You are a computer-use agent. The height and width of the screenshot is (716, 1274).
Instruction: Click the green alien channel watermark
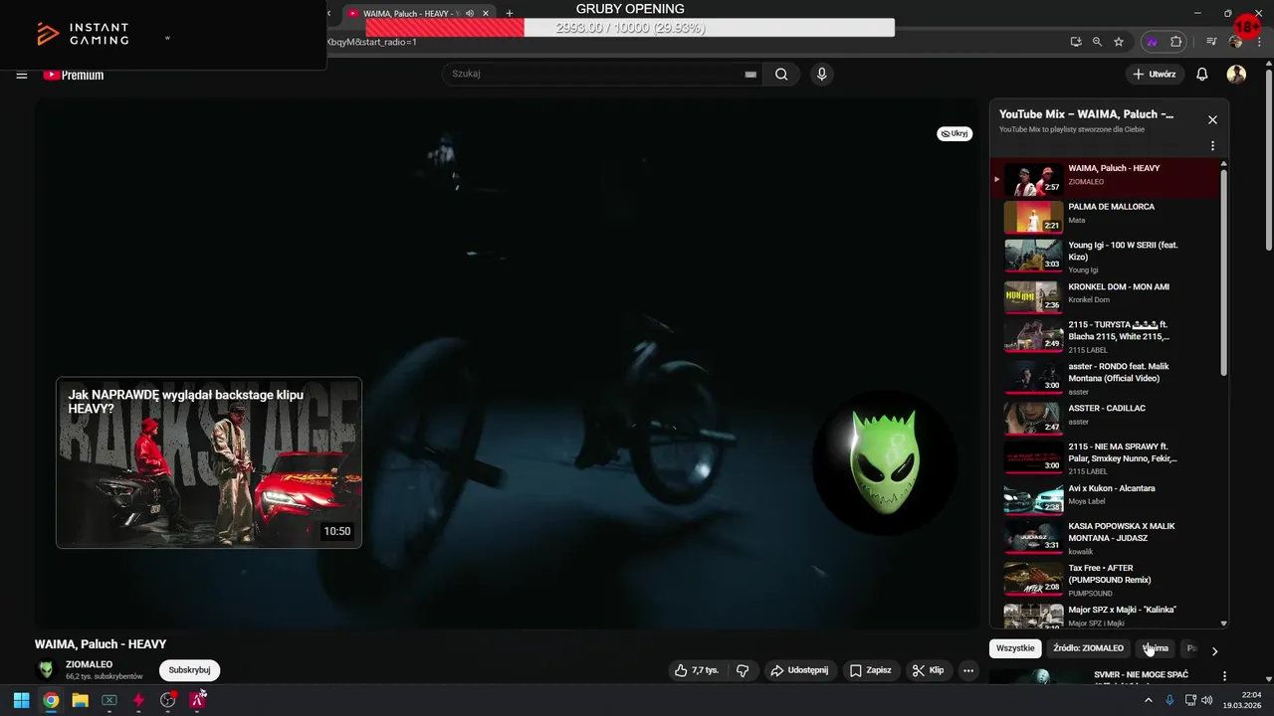point(886,463)
